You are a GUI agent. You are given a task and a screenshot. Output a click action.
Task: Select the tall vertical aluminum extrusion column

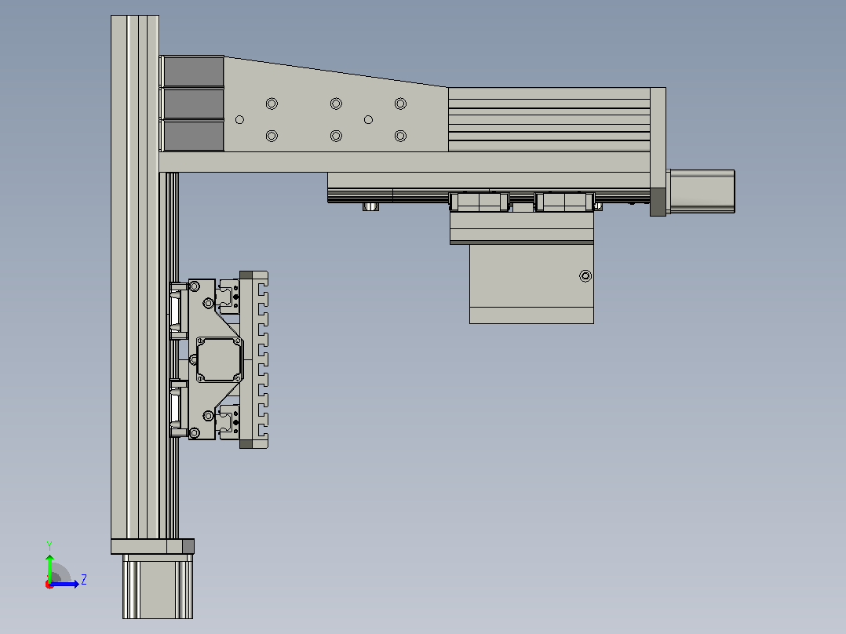pos(135,277)
